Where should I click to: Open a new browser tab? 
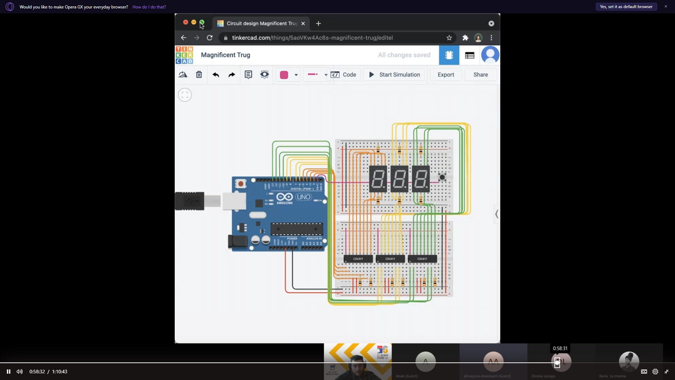319,24
